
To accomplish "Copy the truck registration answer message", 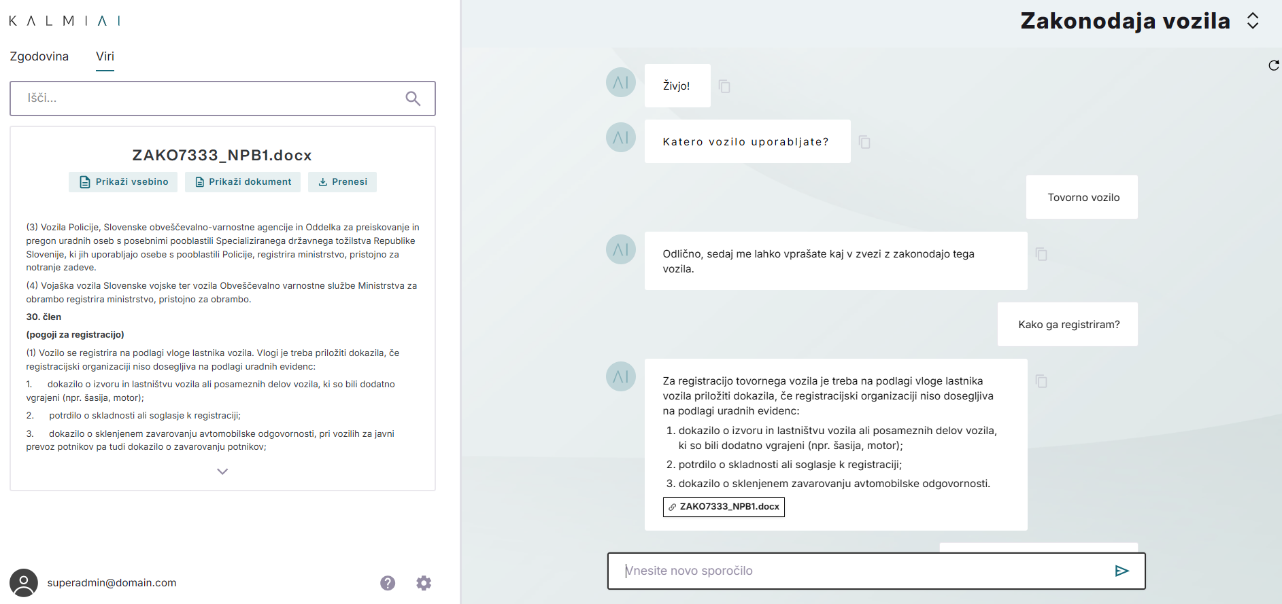I will [x=1041, y=381].
